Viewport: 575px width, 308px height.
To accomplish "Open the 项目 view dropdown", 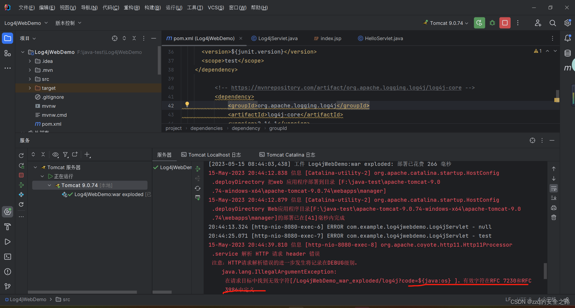I will pyautogui.click(x=28, y=38).
